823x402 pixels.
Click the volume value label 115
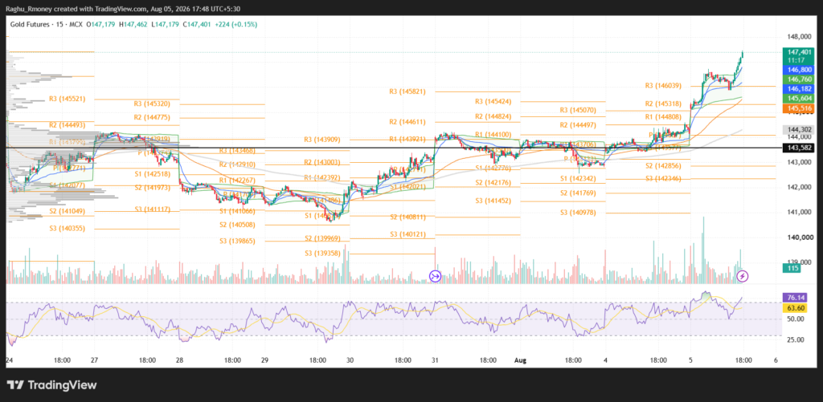793,268
